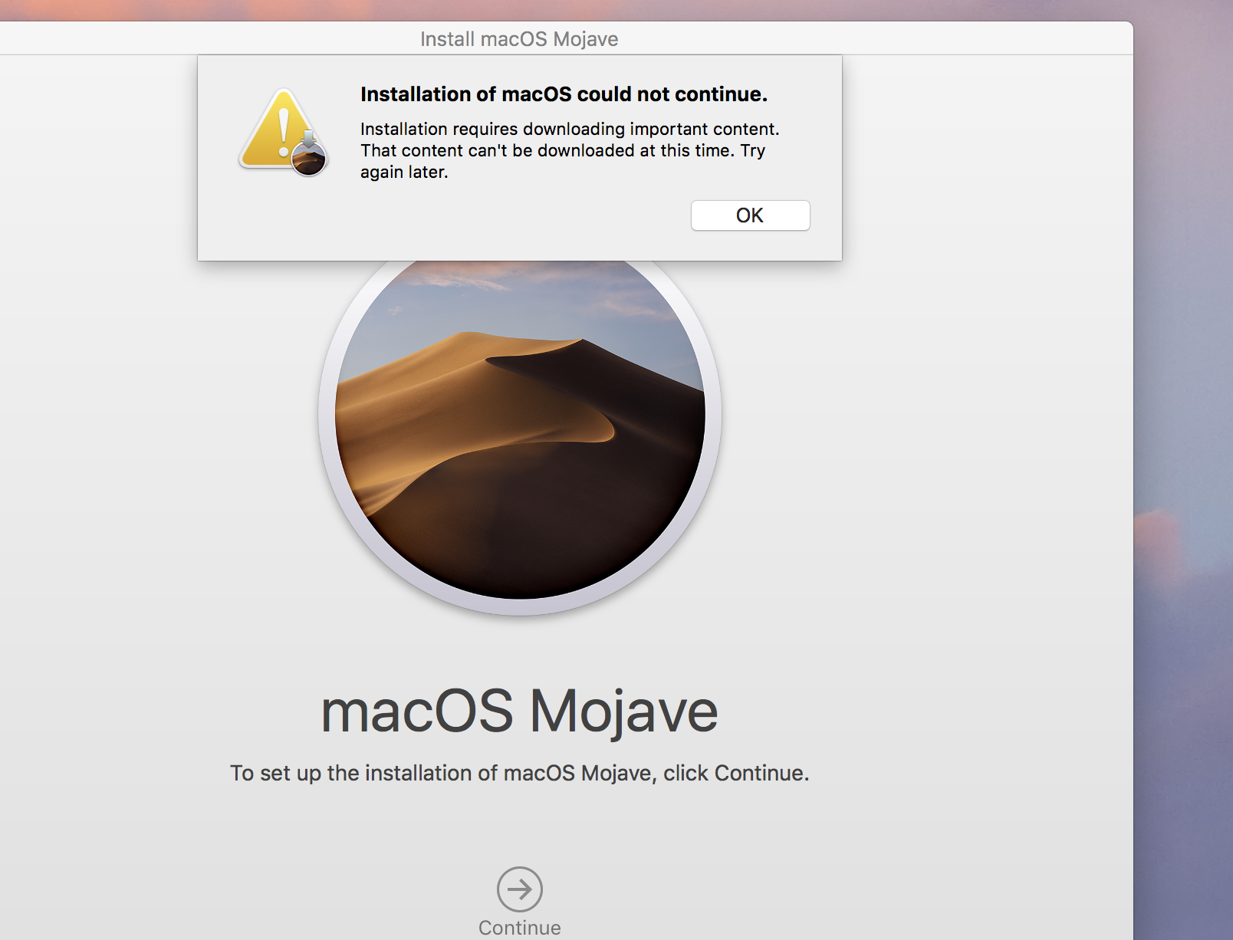Select the 'Installation of macOS could not continue.' heading
The width and height of the screenshot is (1233, 940).
point(564,94)
